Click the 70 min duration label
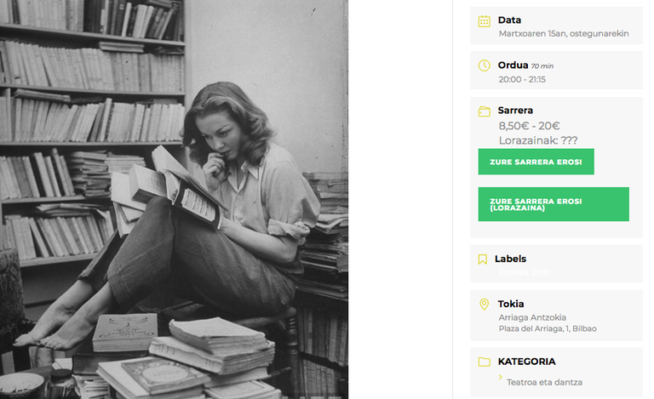Screen dimensions: 654x399 [x=542, y=66]
